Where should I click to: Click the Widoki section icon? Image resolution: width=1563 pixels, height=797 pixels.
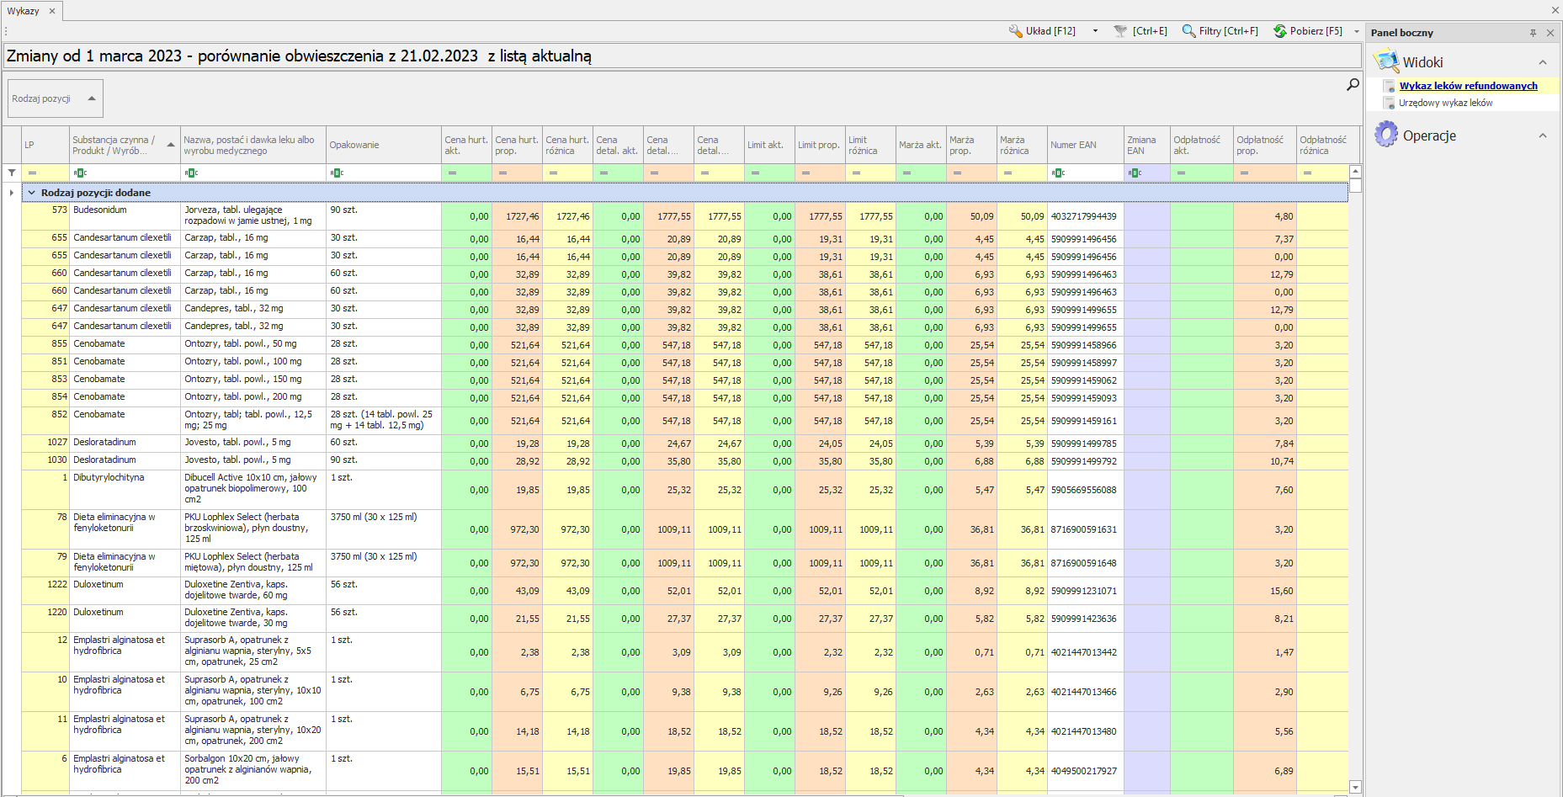click(1385, 61)
